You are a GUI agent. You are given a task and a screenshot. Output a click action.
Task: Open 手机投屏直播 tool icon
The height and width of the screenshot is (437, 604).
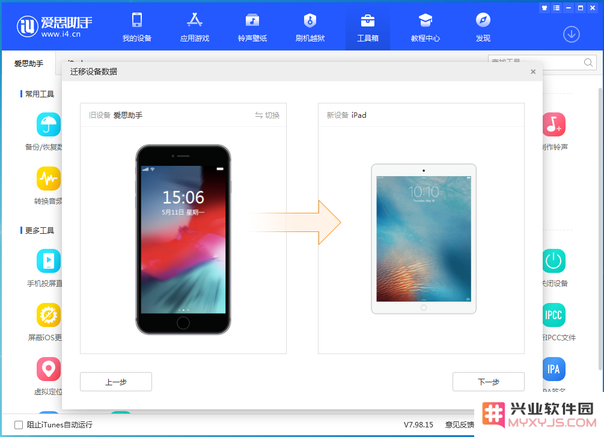[x=49, y=261]
